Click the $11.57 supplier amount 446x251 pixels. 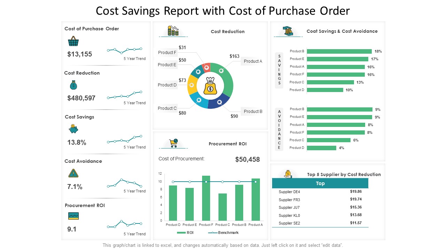tap(356, 223)
